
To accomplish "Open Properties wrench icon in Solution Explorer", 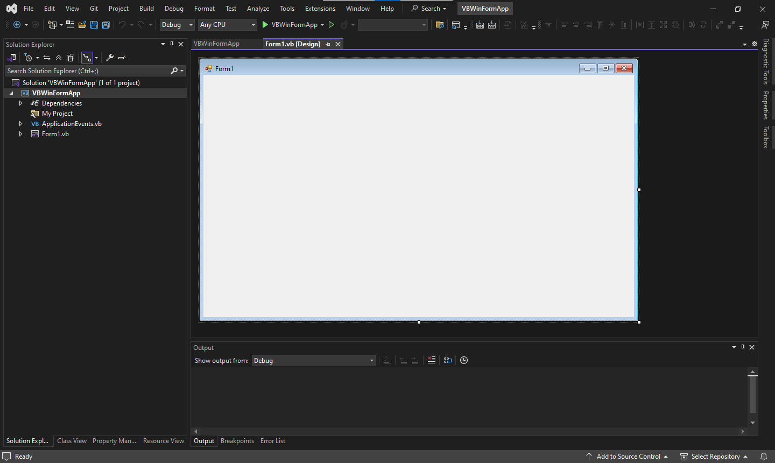I will tap(109, 58).
